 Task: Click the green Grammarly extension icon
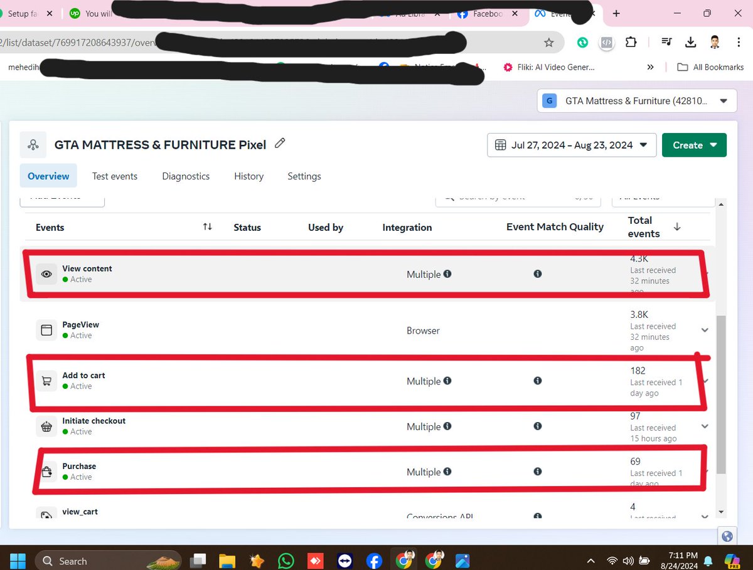click(x=583, y=43)
